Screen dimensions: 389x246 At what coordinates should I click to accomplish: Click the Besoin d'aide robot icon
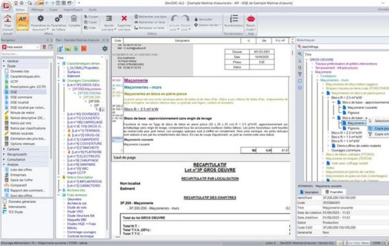[251, 19]
